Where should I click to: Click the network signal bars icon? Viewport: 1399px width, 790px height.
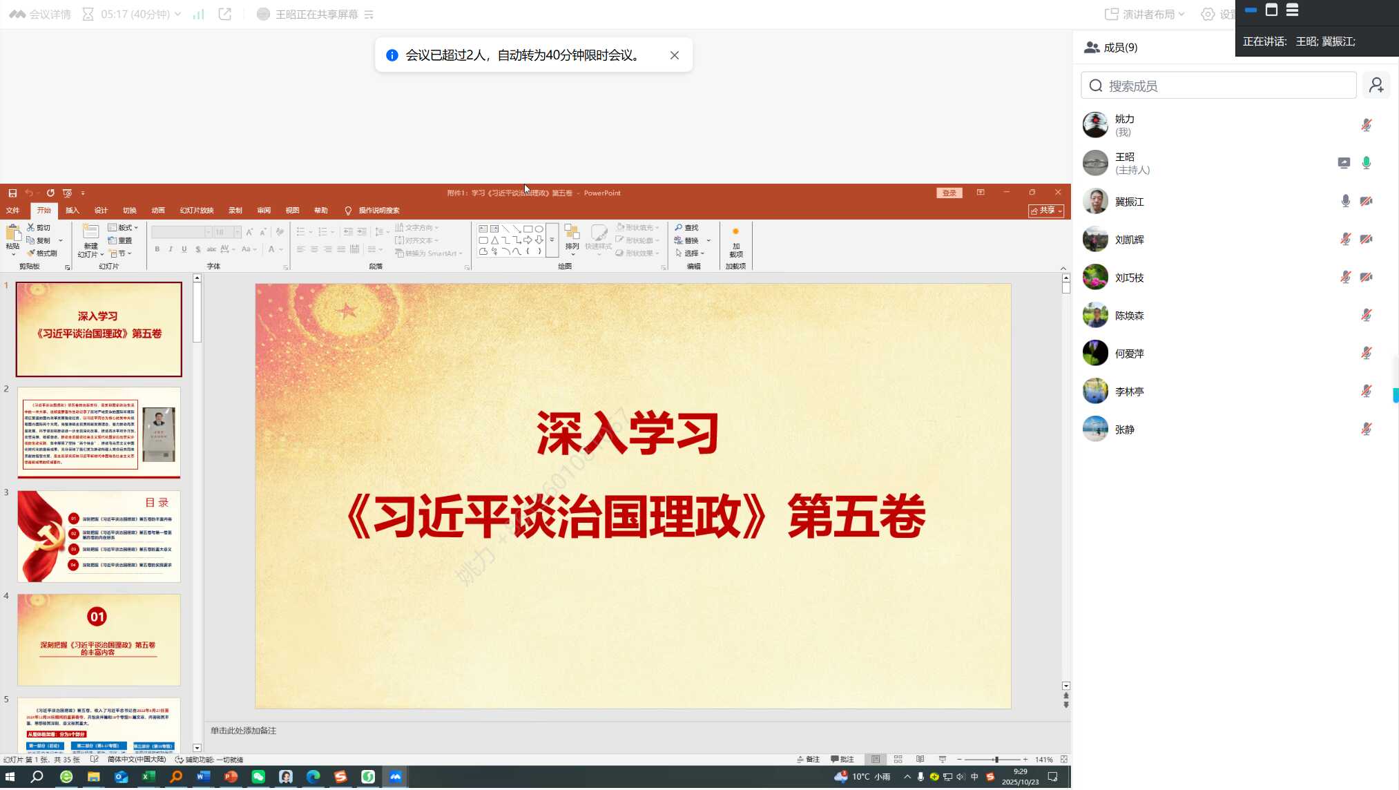click(x=198, y=15)
